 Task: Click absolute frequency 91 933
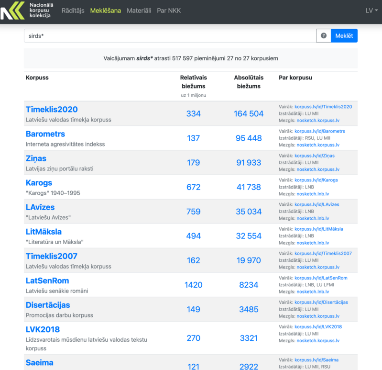click(249, 162)
